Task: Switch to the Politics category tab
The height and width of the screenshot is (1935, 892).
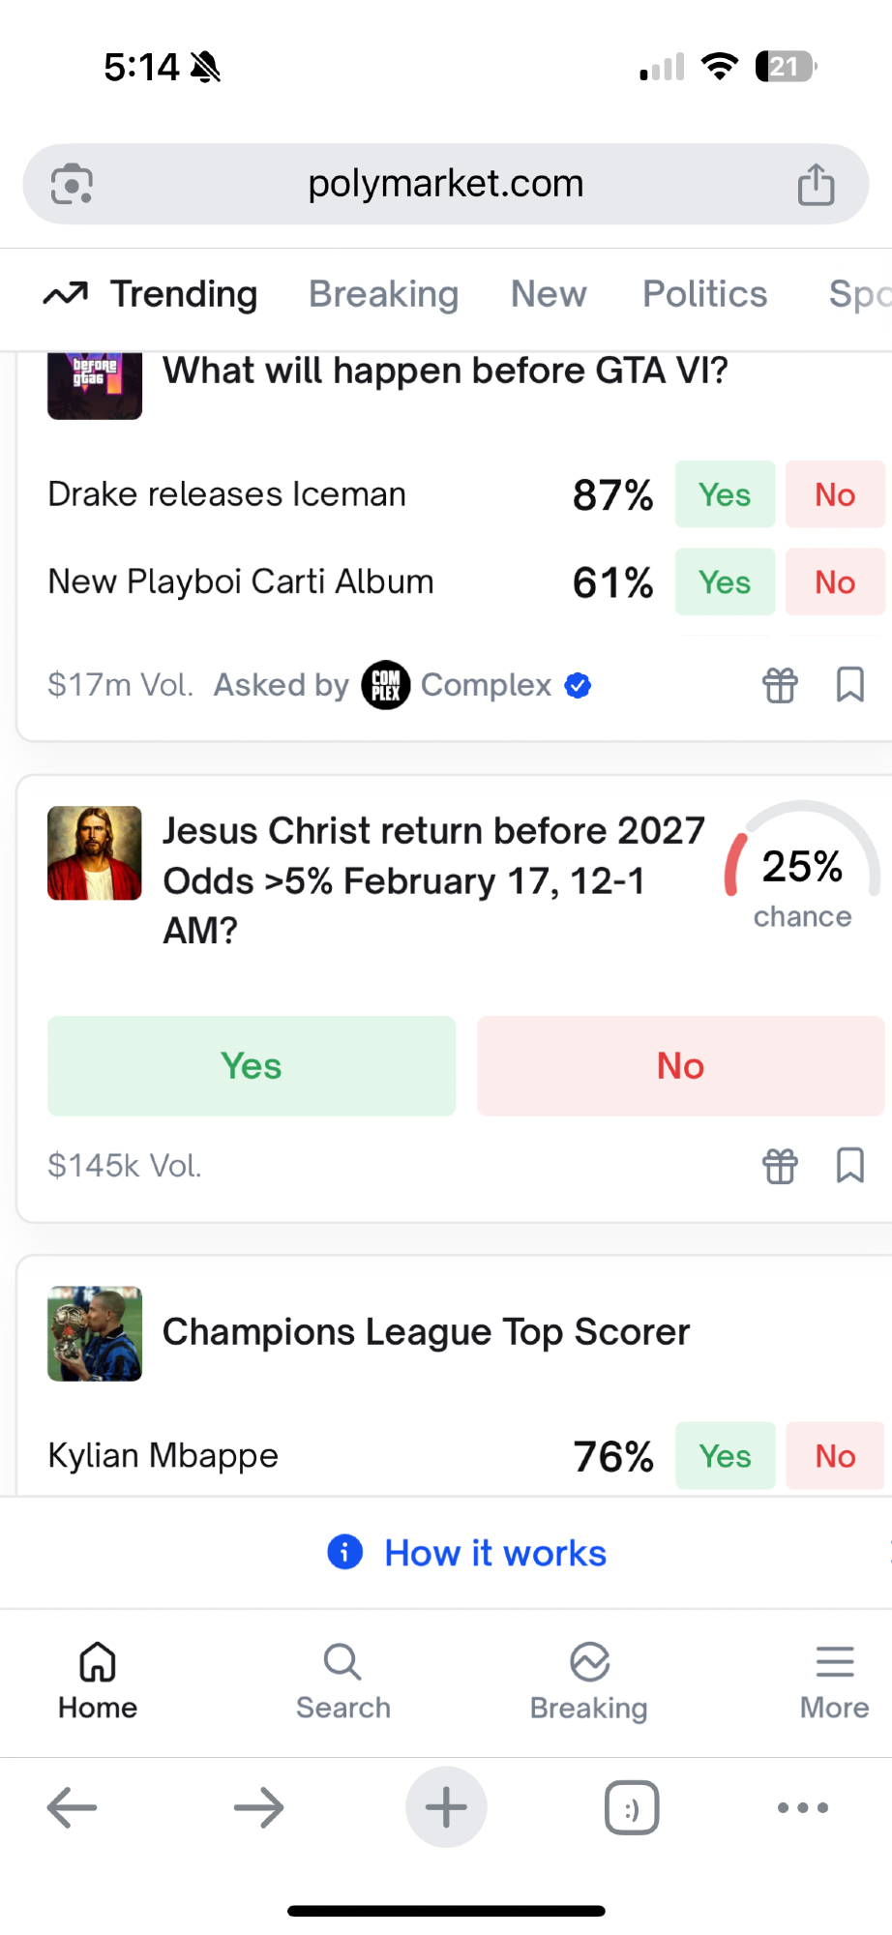Action: point(704,294)
